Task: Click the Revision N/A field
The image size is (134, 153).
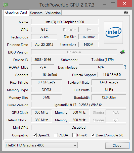Action: 88,29
